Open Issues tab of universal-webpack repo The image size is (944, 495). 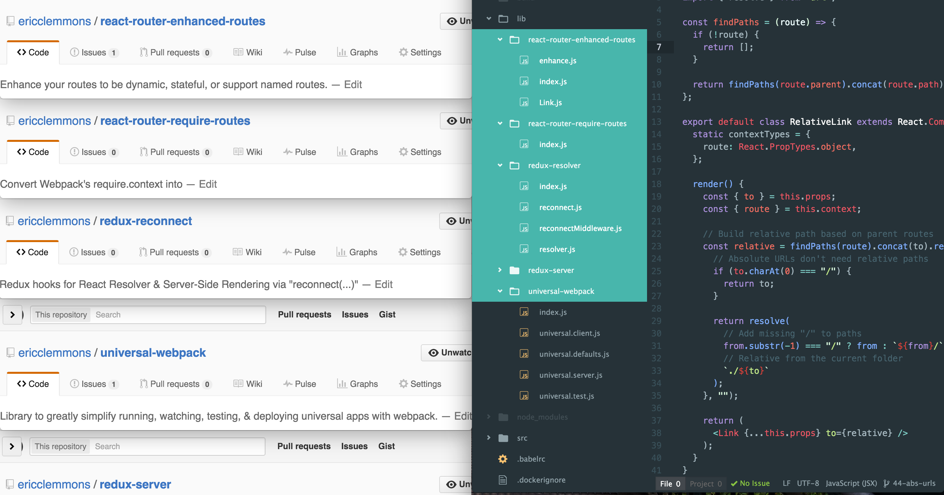click(94, 384)
